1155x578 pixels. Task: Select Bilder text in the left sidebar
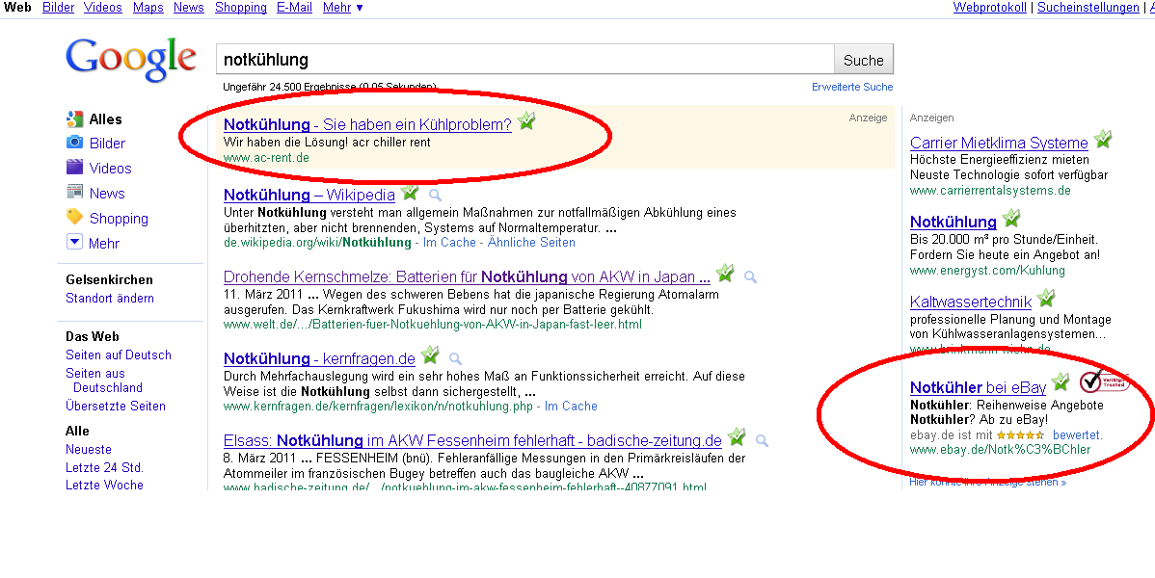108,143
